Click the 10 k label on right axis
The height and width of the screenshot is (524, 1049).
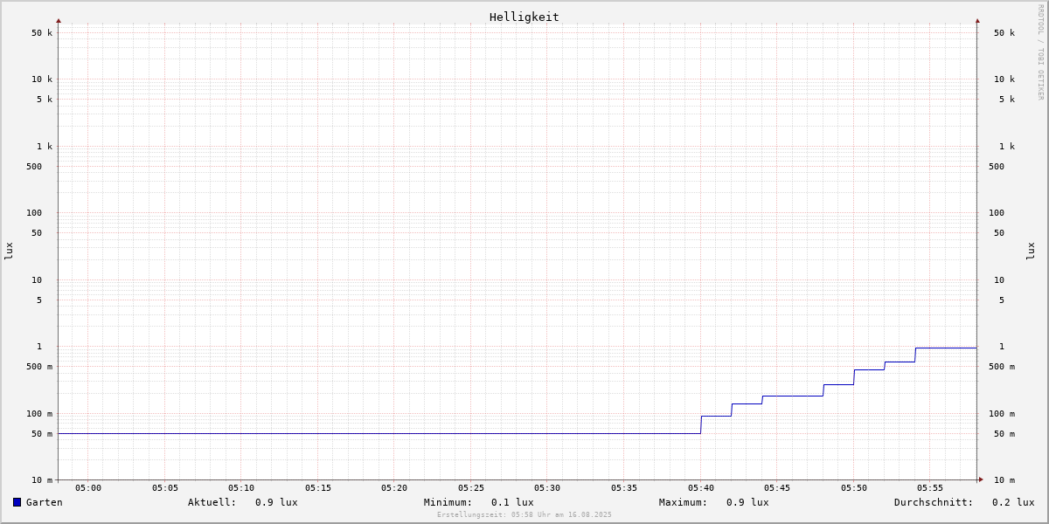(1004, 79)
